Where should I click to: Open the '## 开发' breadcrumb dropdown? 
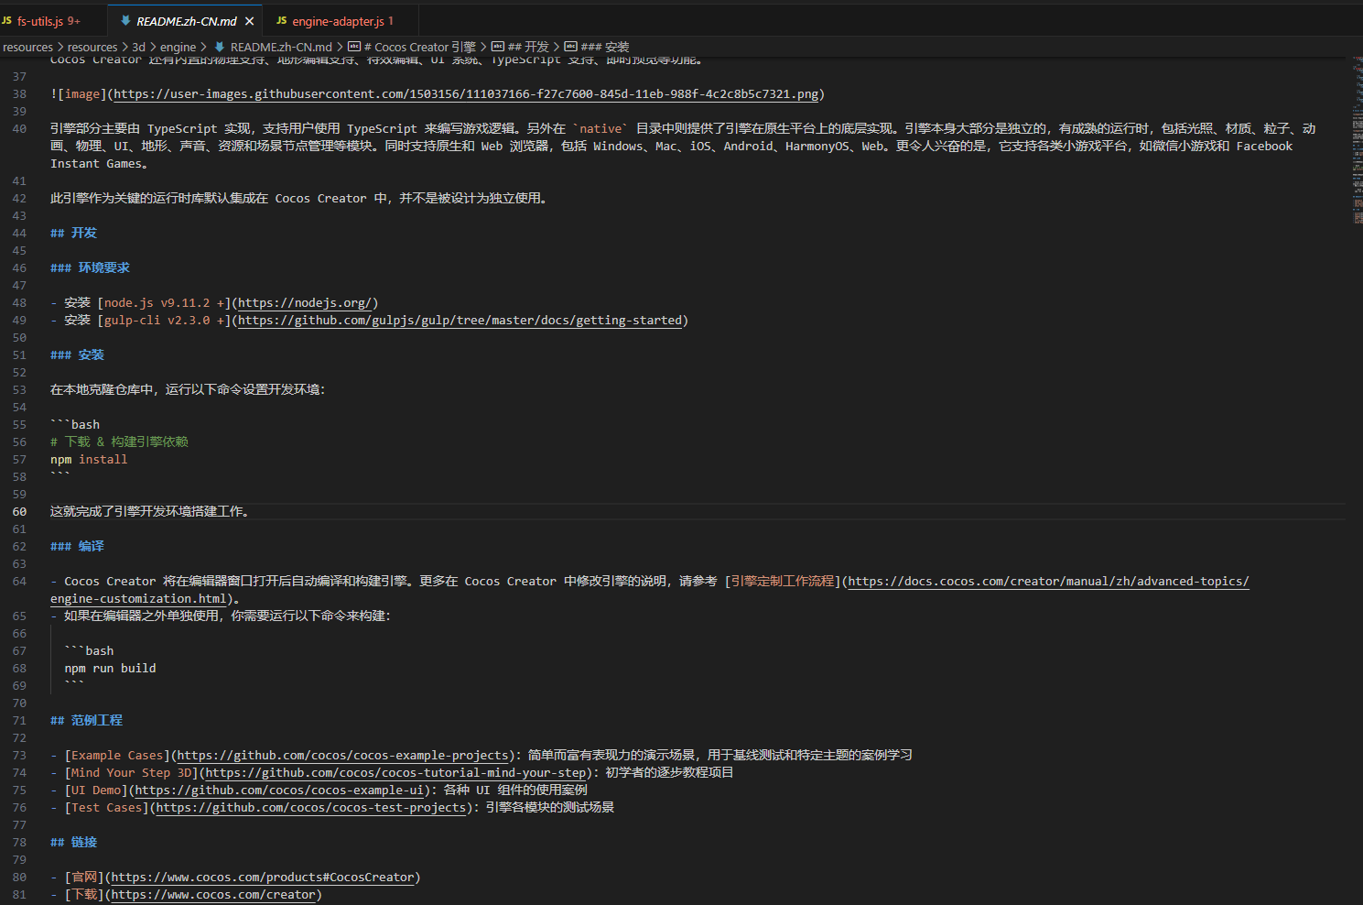(x=528, y=47)
